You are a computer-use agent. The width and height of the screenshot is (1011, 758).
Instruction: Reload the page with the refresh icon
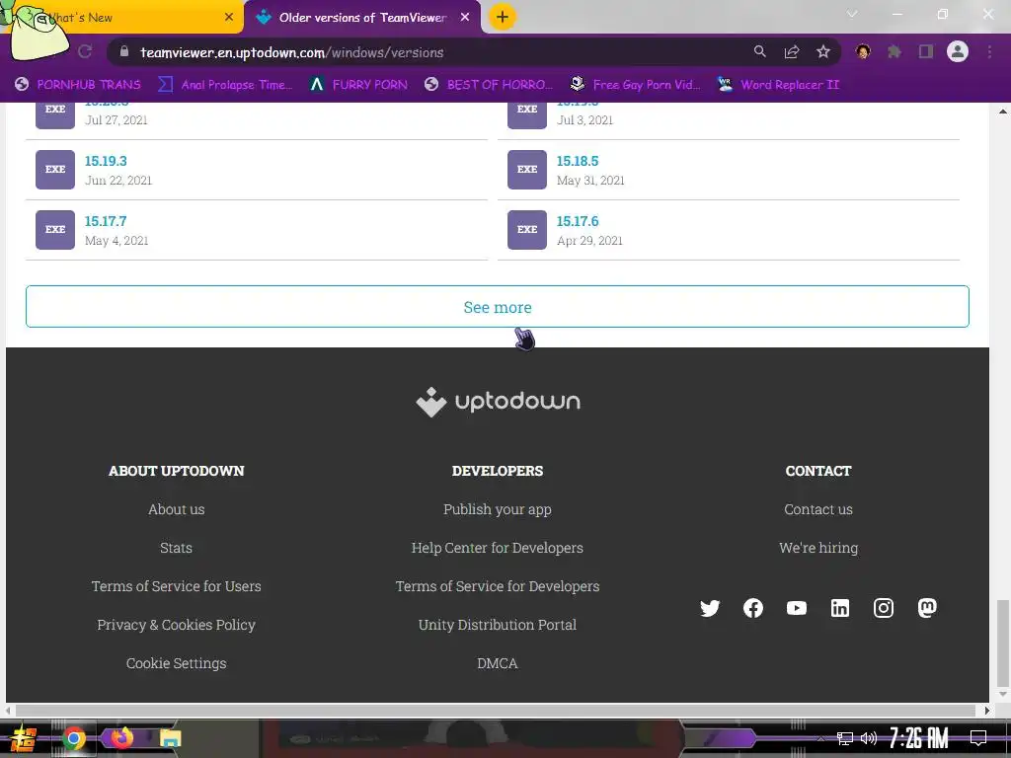pyautogui.click(x=85, y=52)
